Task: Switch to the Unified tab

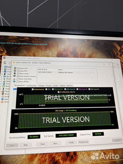Action: click(x=62, y=86)
